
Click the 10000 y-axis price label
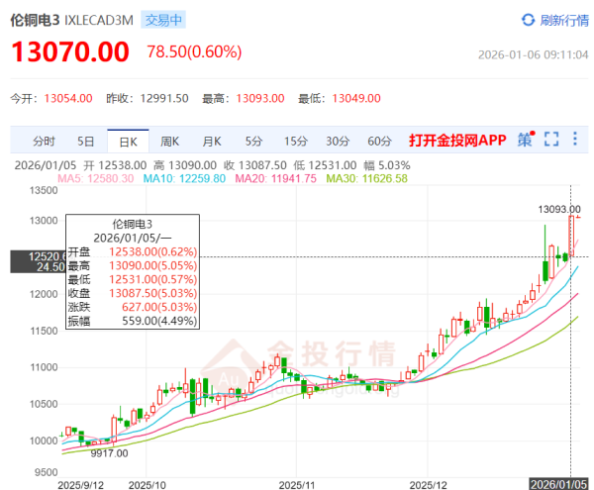pyautogui.click(x=44, y=441)
